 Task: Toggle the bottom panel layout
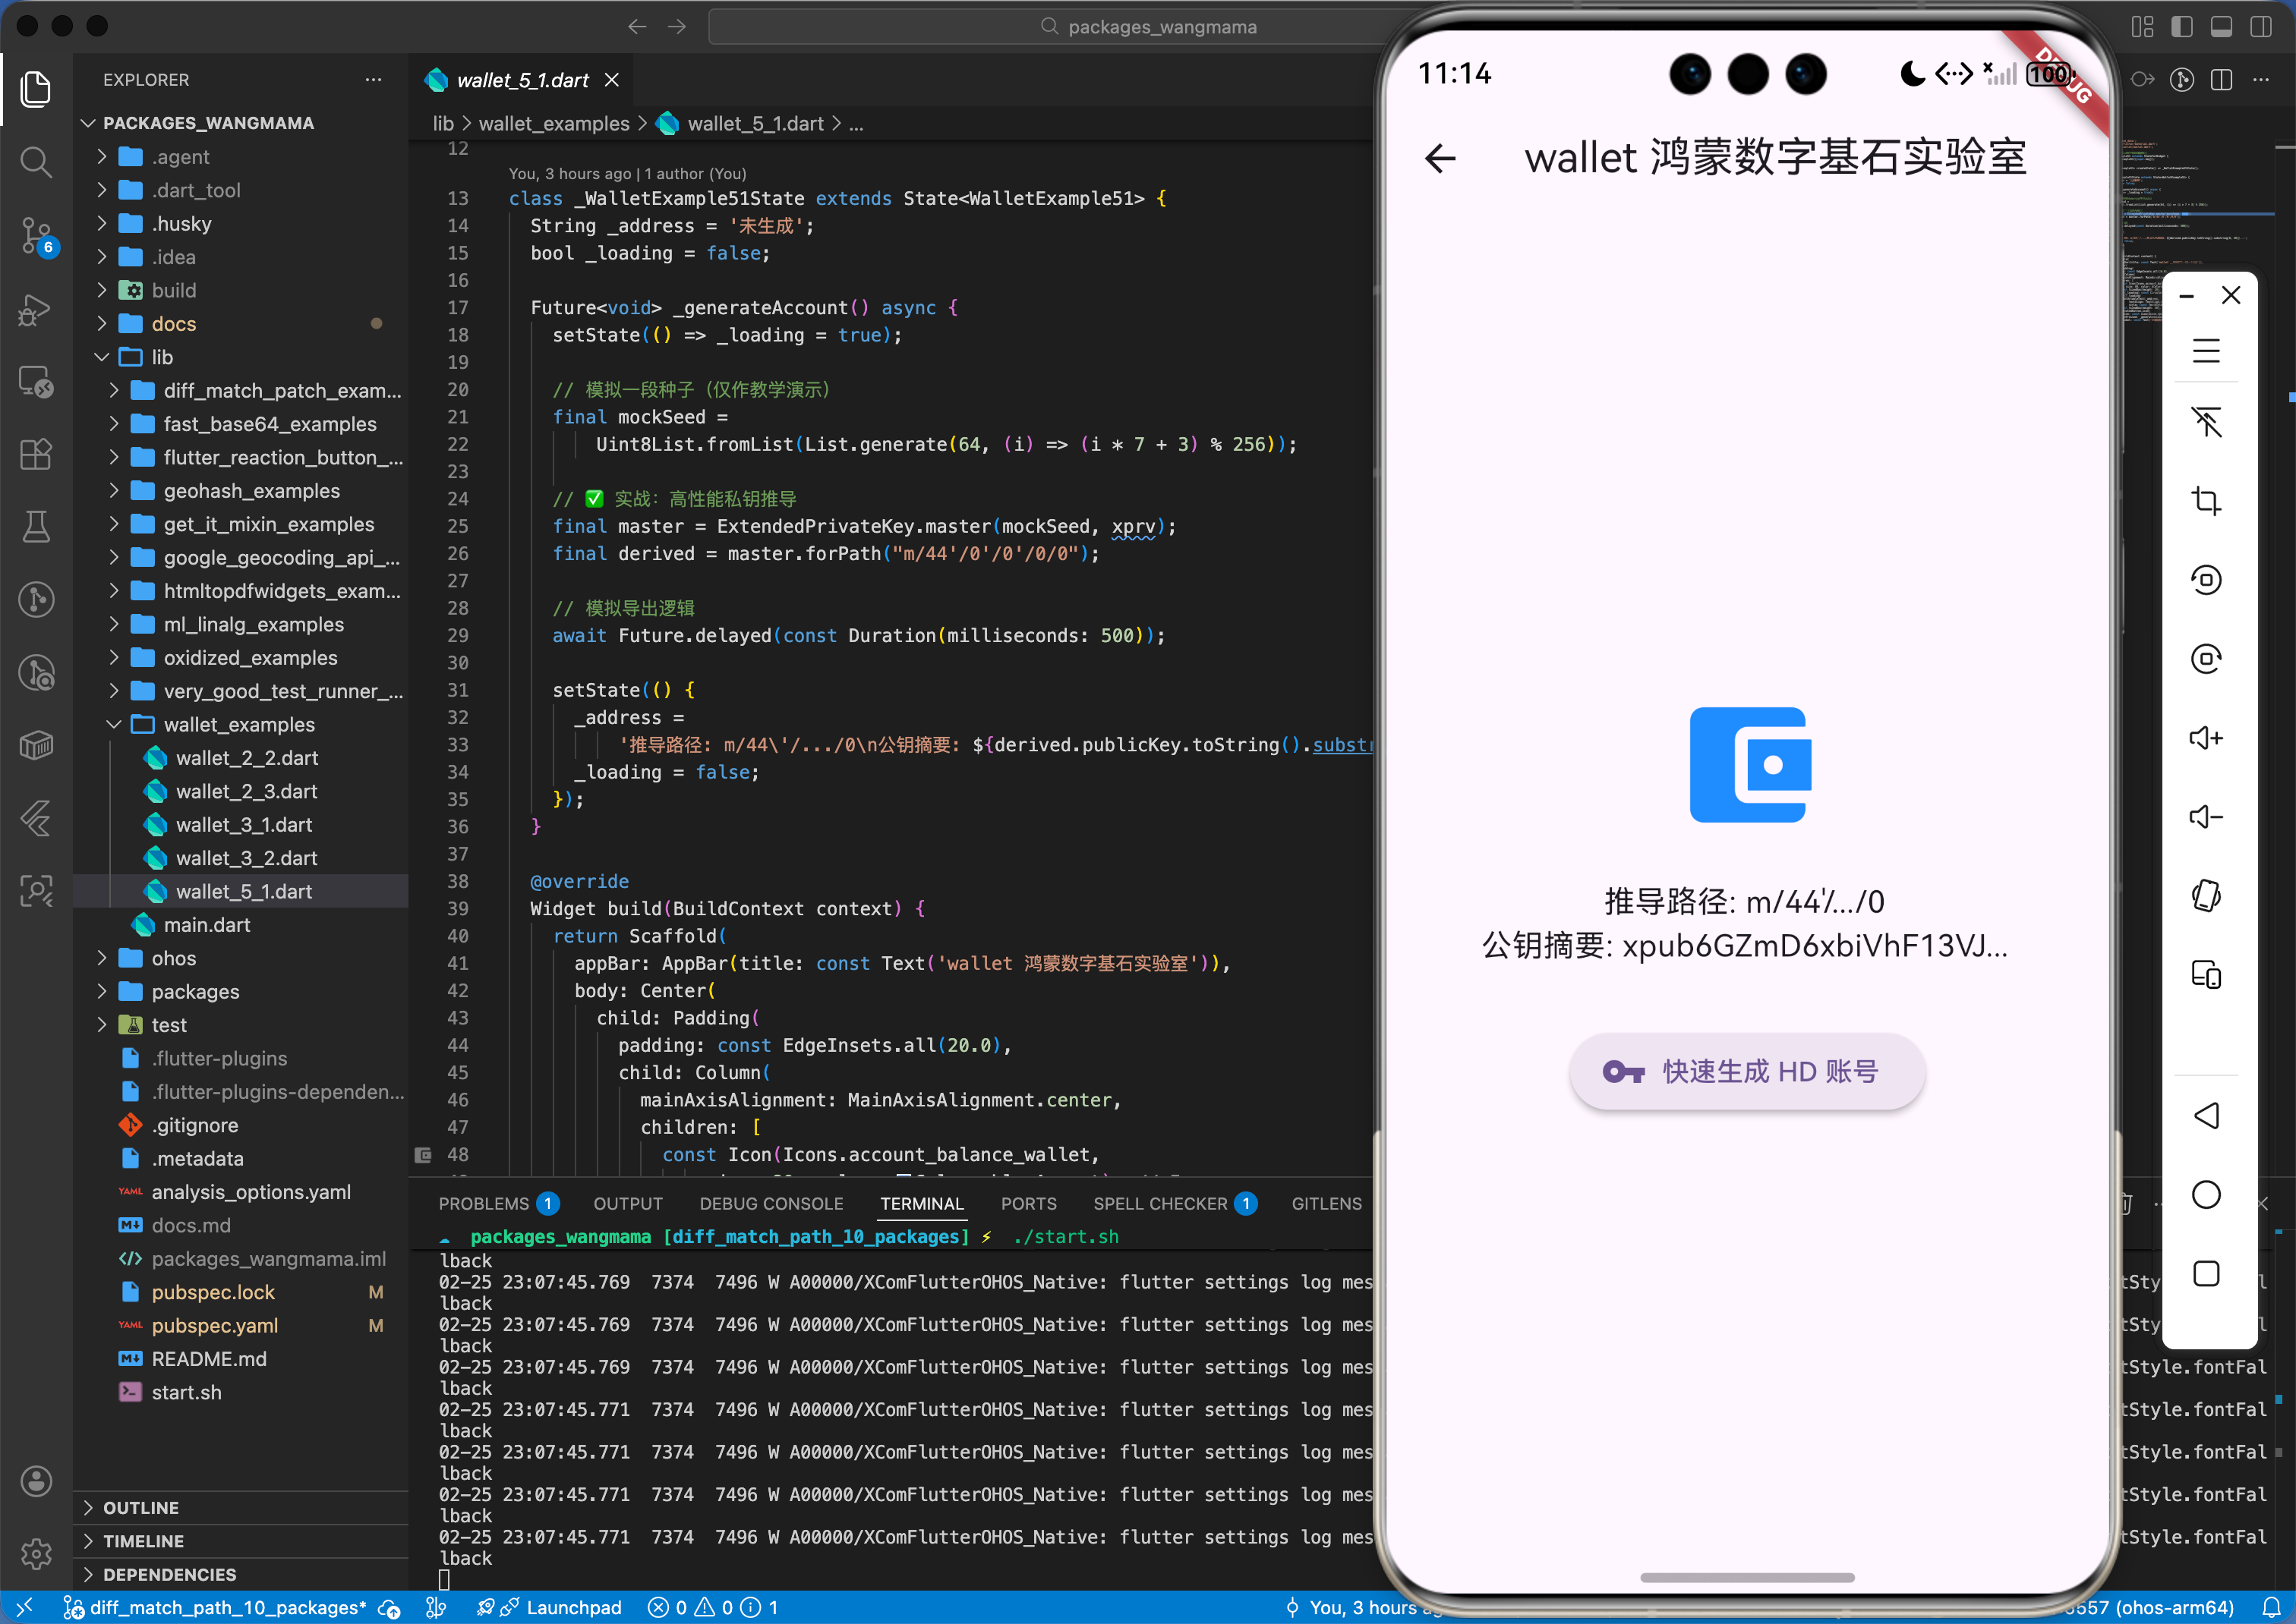[x=2221, y=27]
